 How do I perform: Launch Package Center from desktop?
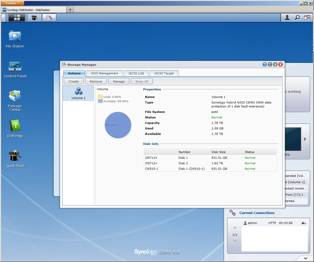pos(15,96)
